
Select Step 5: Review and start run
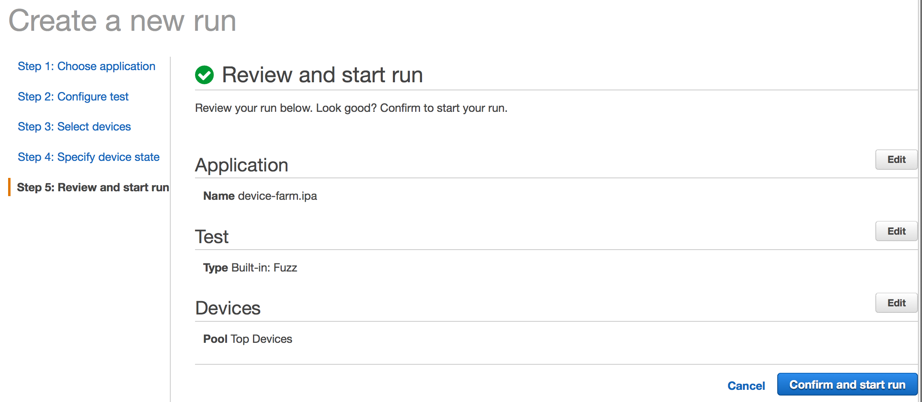93,188
